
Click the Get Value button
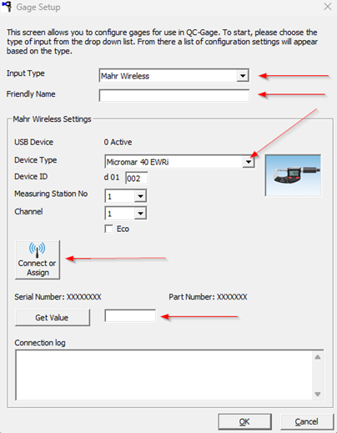[53, 317]
